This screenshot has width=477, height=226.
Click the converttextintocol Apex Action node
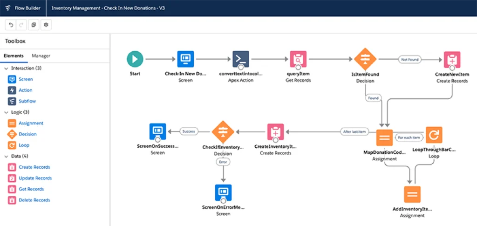point(241,59)
